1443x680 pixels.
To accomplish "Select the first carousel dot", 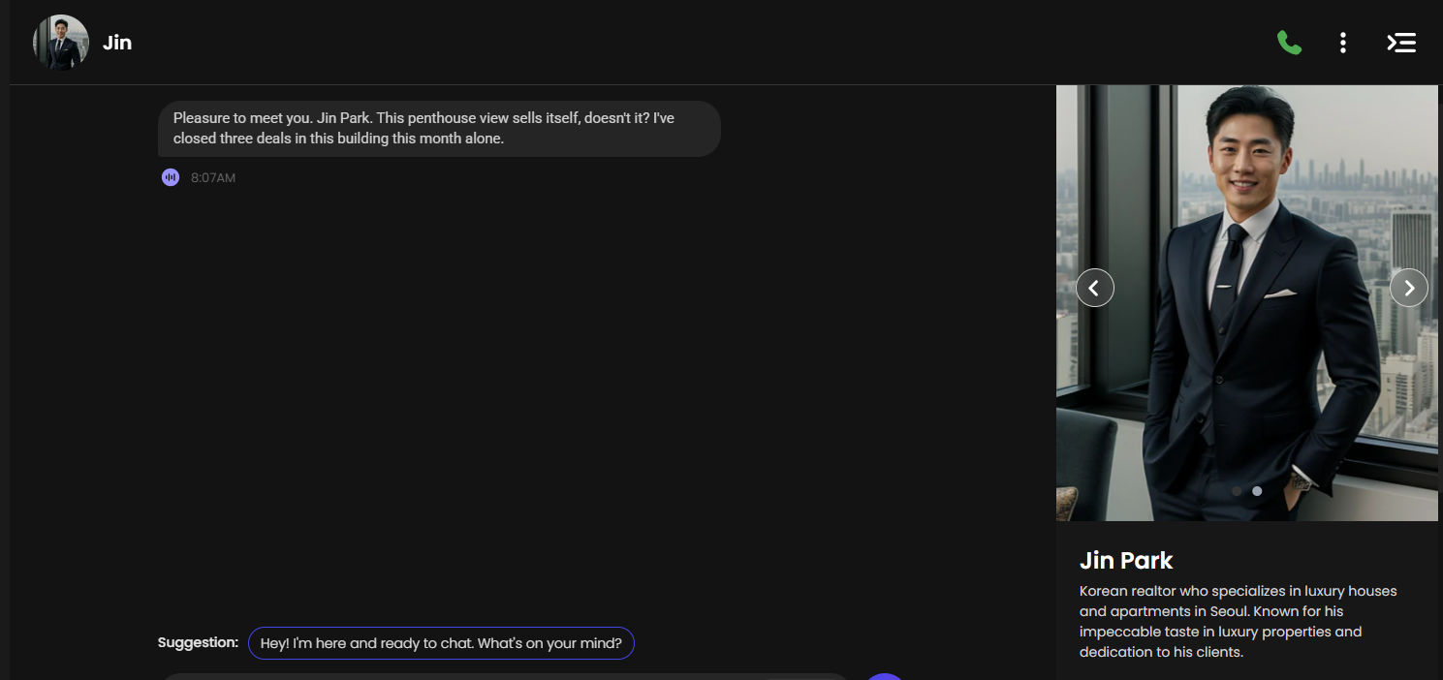I will tap(1237, 491).
